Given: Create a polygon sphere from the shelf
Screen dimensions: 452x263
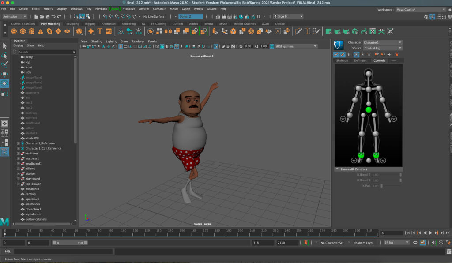Looking at the screenshot, I should [x=14, y=31].
